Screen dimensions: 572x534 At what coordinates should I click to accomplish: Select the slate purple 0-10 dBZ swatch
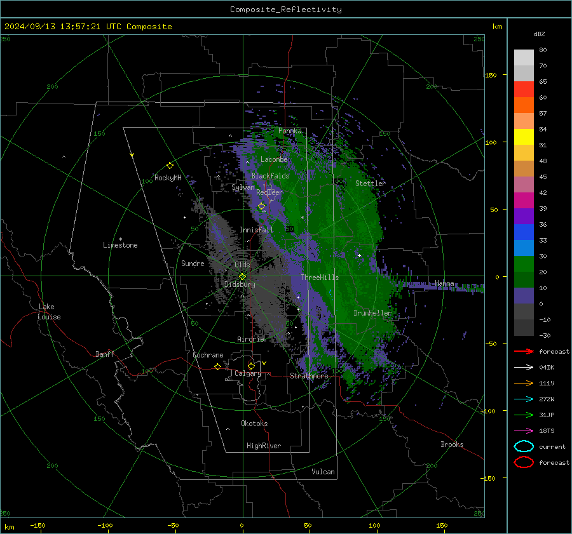(x=524, y=296)
